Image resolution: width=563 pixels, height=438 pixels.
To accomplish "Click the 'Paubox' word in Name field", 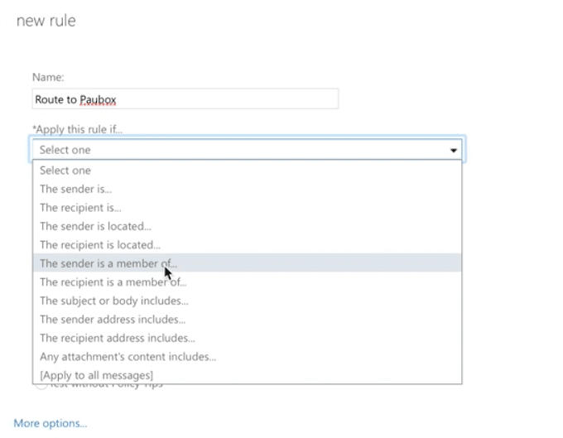I will click(99, 99).
